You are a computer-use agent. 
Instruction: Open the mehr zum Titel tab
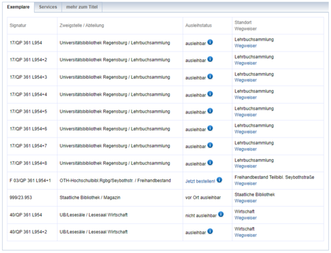point(82,7)
